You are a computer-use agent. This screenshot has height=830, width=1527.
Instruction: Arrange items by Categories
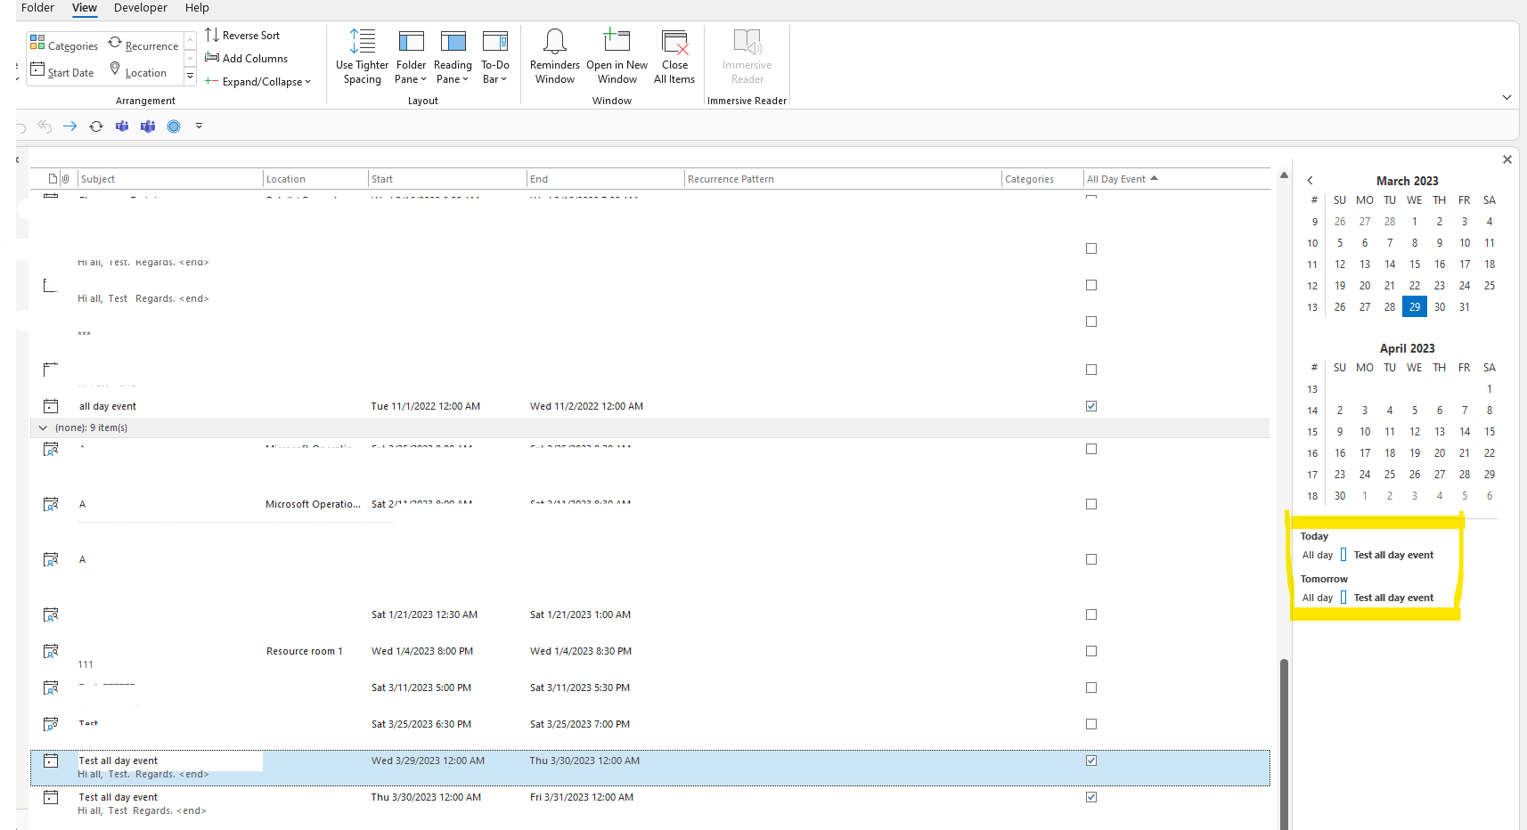click(63, 45)
